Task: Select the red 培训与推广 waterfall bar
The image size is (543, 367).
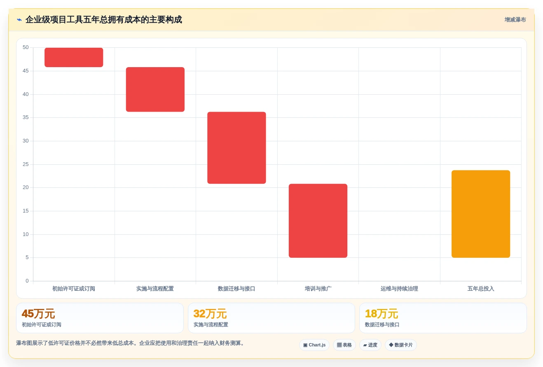Action: (x=318, y=221)
